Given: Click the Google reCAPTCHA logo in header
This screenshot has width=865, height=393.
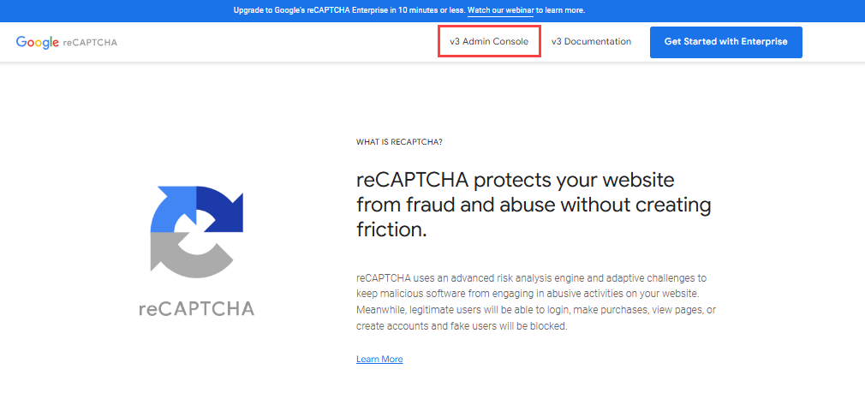Looking at the screenshot, I should click(66, 42).
